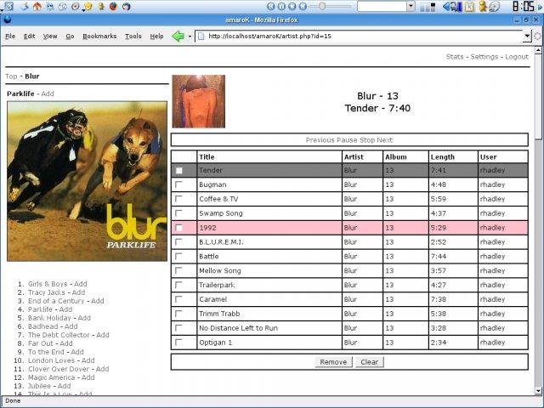Viewport: 544px width, 408px height.
Task: Open the Help menu
Action: (156, 36)
